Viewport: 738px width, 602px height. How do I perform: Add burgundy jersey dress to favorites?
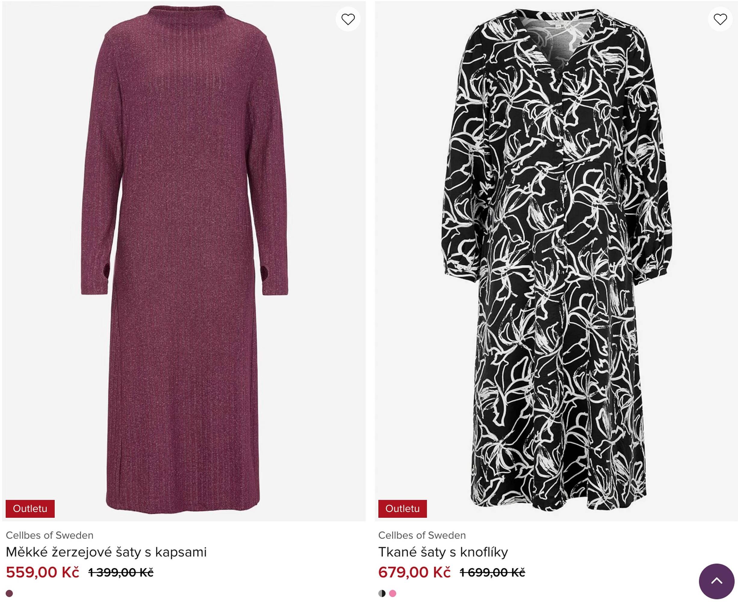click(348, 20)
